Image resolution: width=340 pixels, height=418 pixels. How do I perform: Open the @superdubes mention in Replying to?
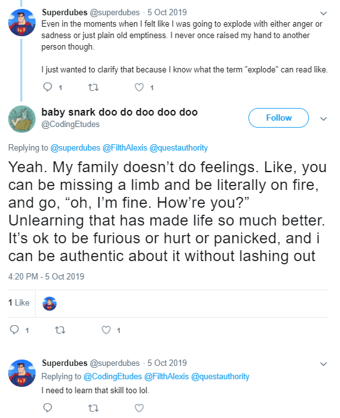(75, 147)
